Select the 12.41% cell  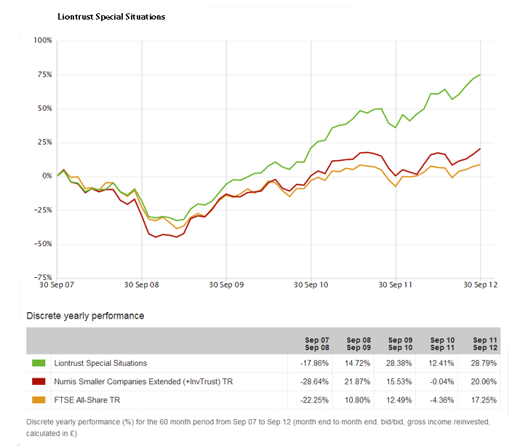click(441, 363)
